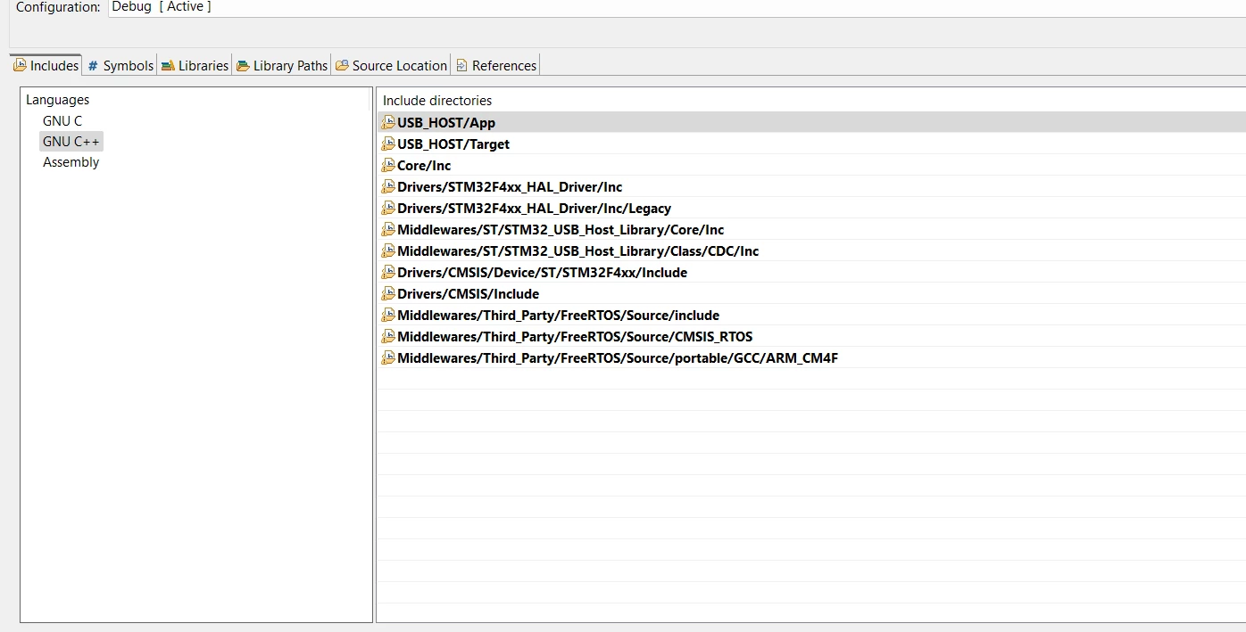The image size is (1246, 632).
Task: Click the Source Location folder icon
Action: coord(342,65)
